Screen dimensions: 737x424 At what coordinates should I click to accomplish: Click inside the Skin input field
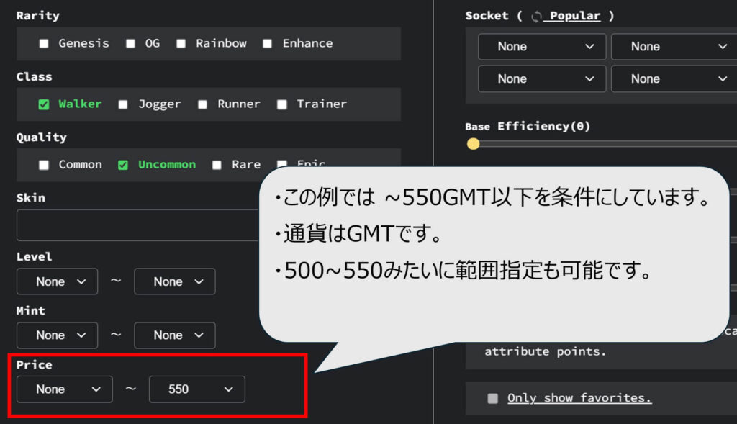tap(137, 225)
